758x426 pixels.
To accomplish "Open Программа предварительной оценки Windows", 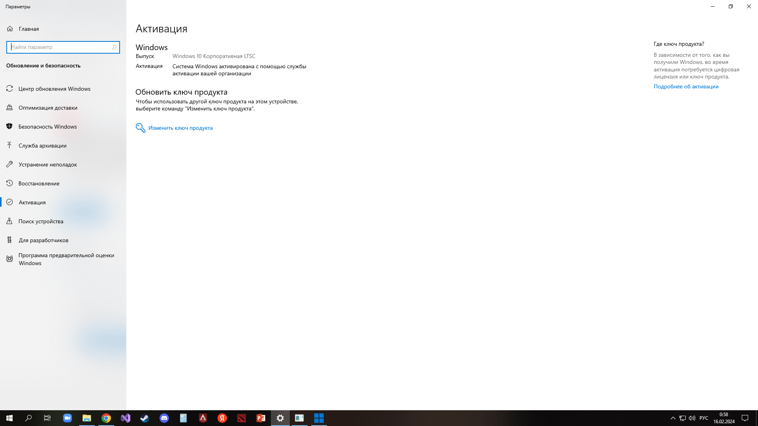I will pos(63,259).
